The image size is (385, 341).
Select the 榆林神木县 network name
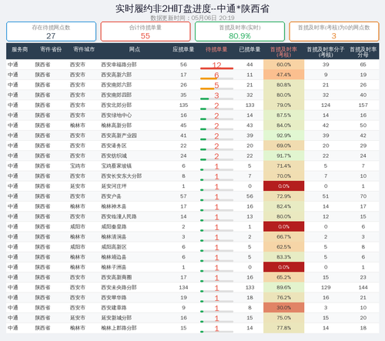114,206
